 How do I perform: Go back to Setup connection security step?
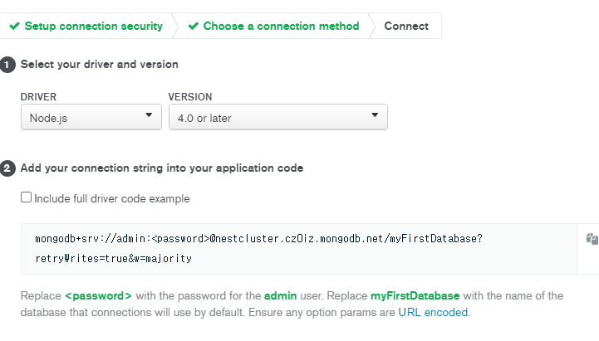tap(93, 26)
